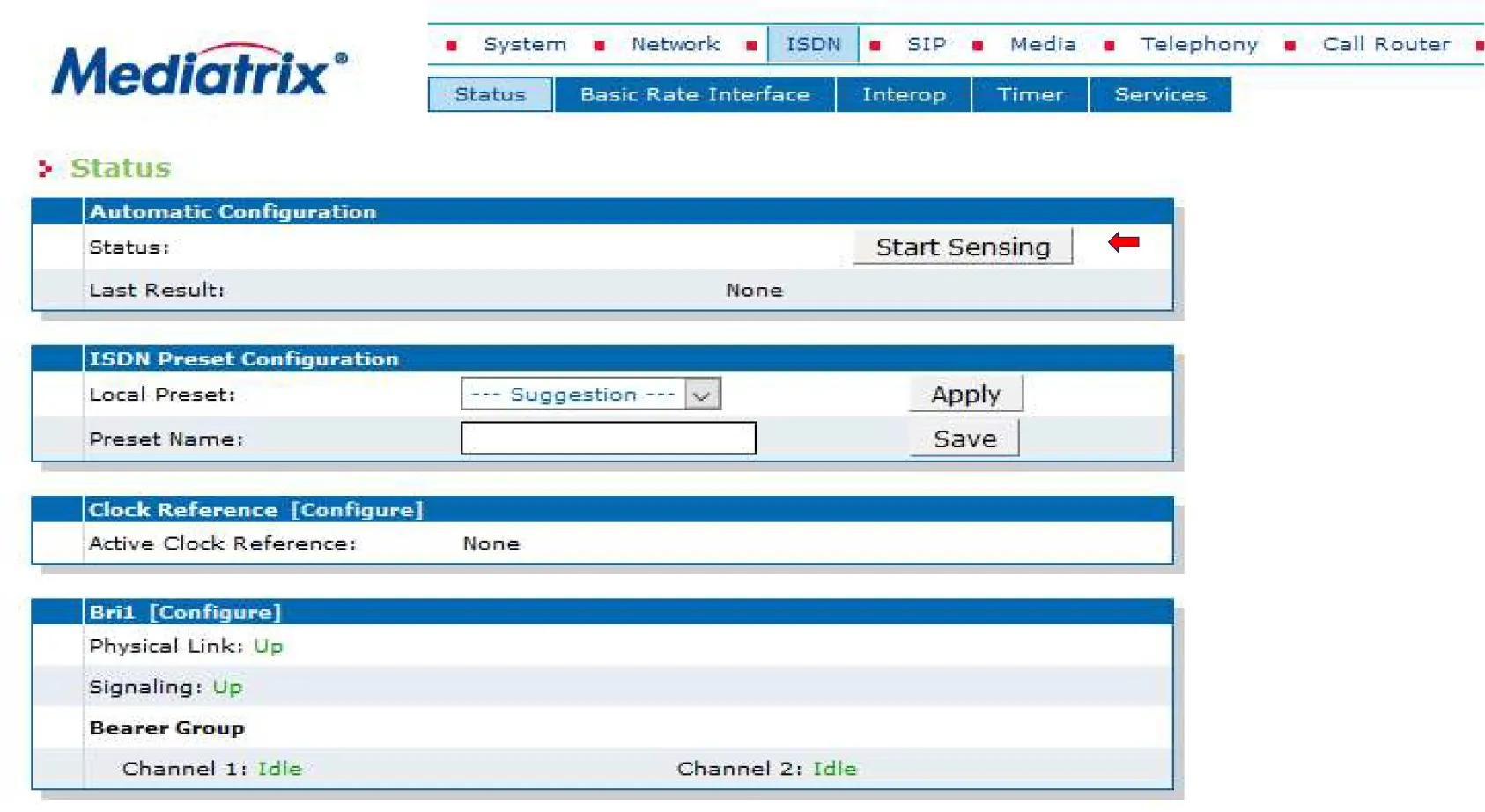Open the Media menu

[x=1043, y=44]
